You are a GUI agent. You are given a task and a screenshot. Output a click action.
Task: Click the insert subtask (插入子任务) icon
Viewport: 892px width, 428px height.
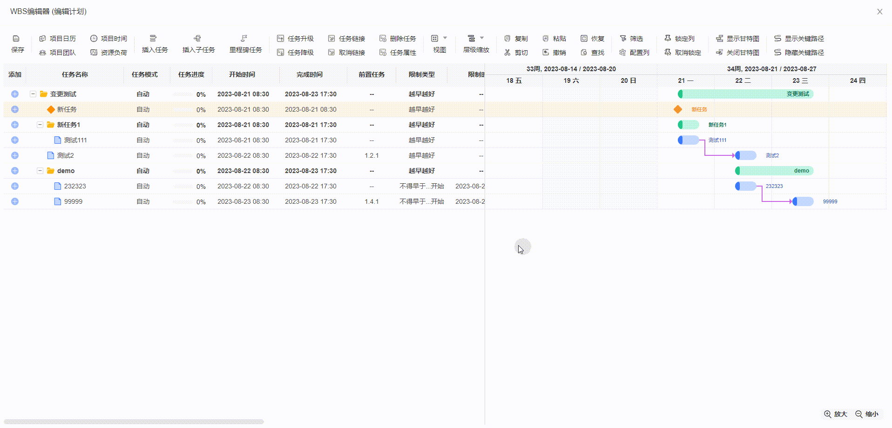pos(197,39)
